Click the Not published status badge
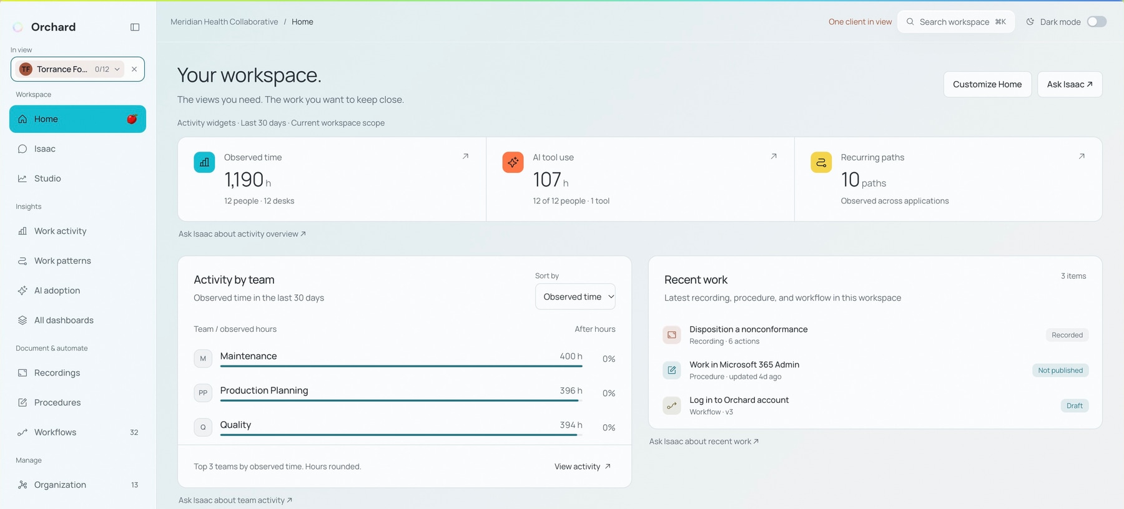 pos(1060,371)
